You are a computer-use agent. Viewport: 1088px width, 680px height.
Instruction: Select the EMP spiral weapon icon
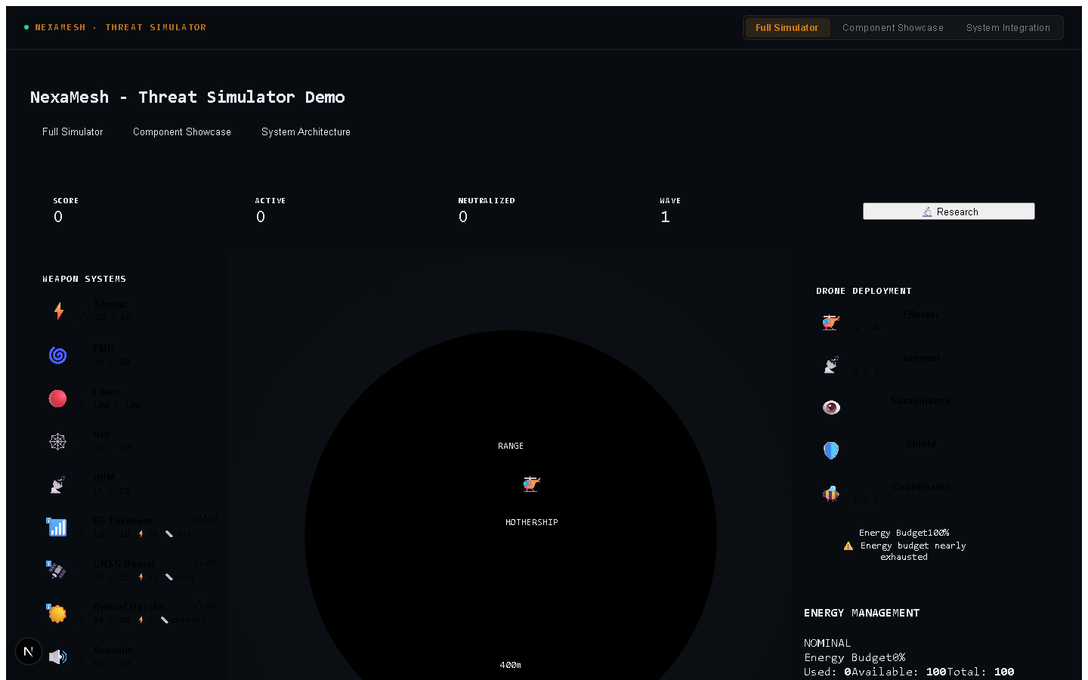click(57, 355)
